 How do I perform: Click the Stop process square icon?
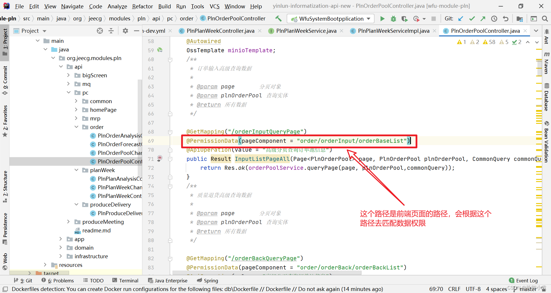(x=434, y=19)
